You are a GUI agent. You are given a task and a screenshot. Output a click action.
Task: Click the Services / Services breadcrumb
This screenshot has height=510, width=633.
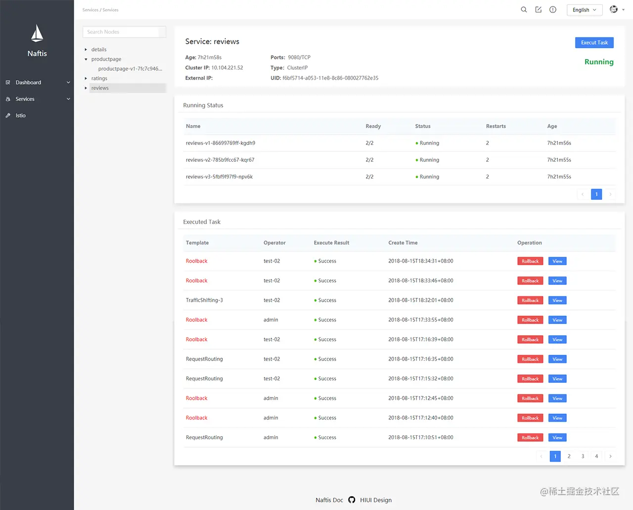point(100,10)
